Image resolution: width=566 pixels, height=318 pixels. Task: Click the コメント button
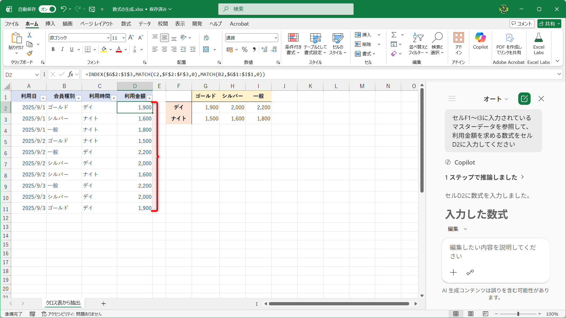tap(522, 24)
